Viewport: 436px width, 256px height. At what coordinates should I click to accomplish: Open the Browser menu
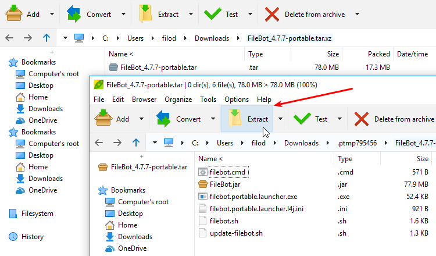144,99
